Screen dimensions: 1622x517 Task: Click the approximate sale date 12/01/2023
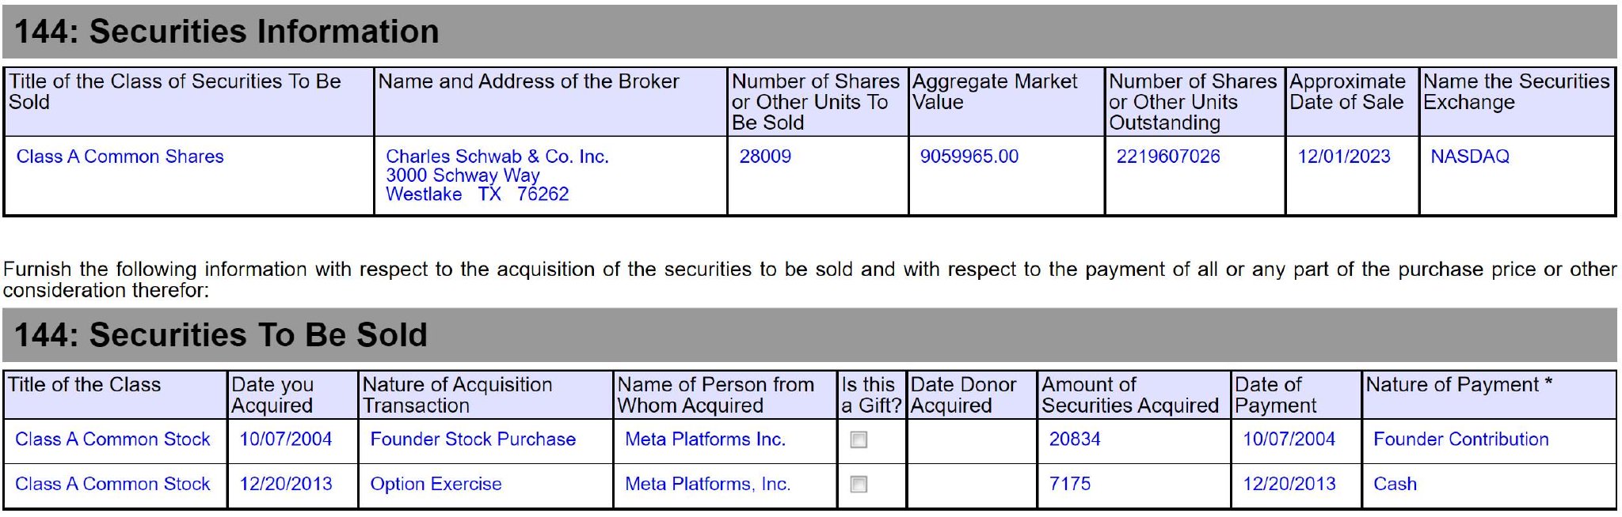[1344, 157]
